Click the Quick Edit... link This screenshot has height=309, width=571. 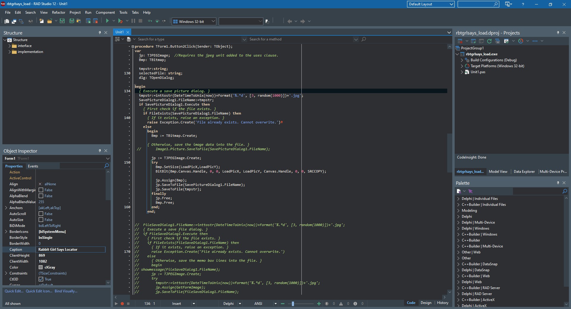[14, 291]
